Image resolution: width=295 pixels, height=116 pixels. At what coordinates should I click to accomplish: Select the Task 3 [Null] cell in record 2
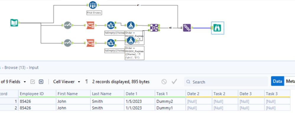[277, 108]
